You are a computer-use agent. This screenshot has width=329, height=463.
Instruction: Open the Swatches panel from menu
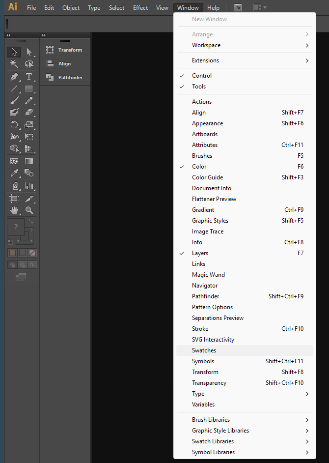245,350
